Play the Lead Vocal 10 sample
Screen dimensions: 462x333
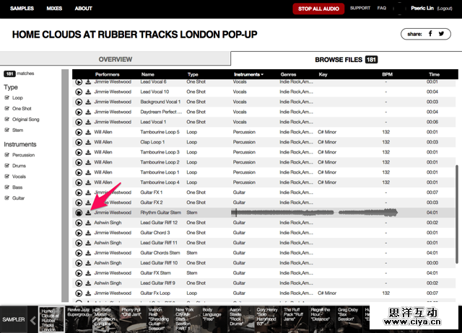click(x=79, y=92)
